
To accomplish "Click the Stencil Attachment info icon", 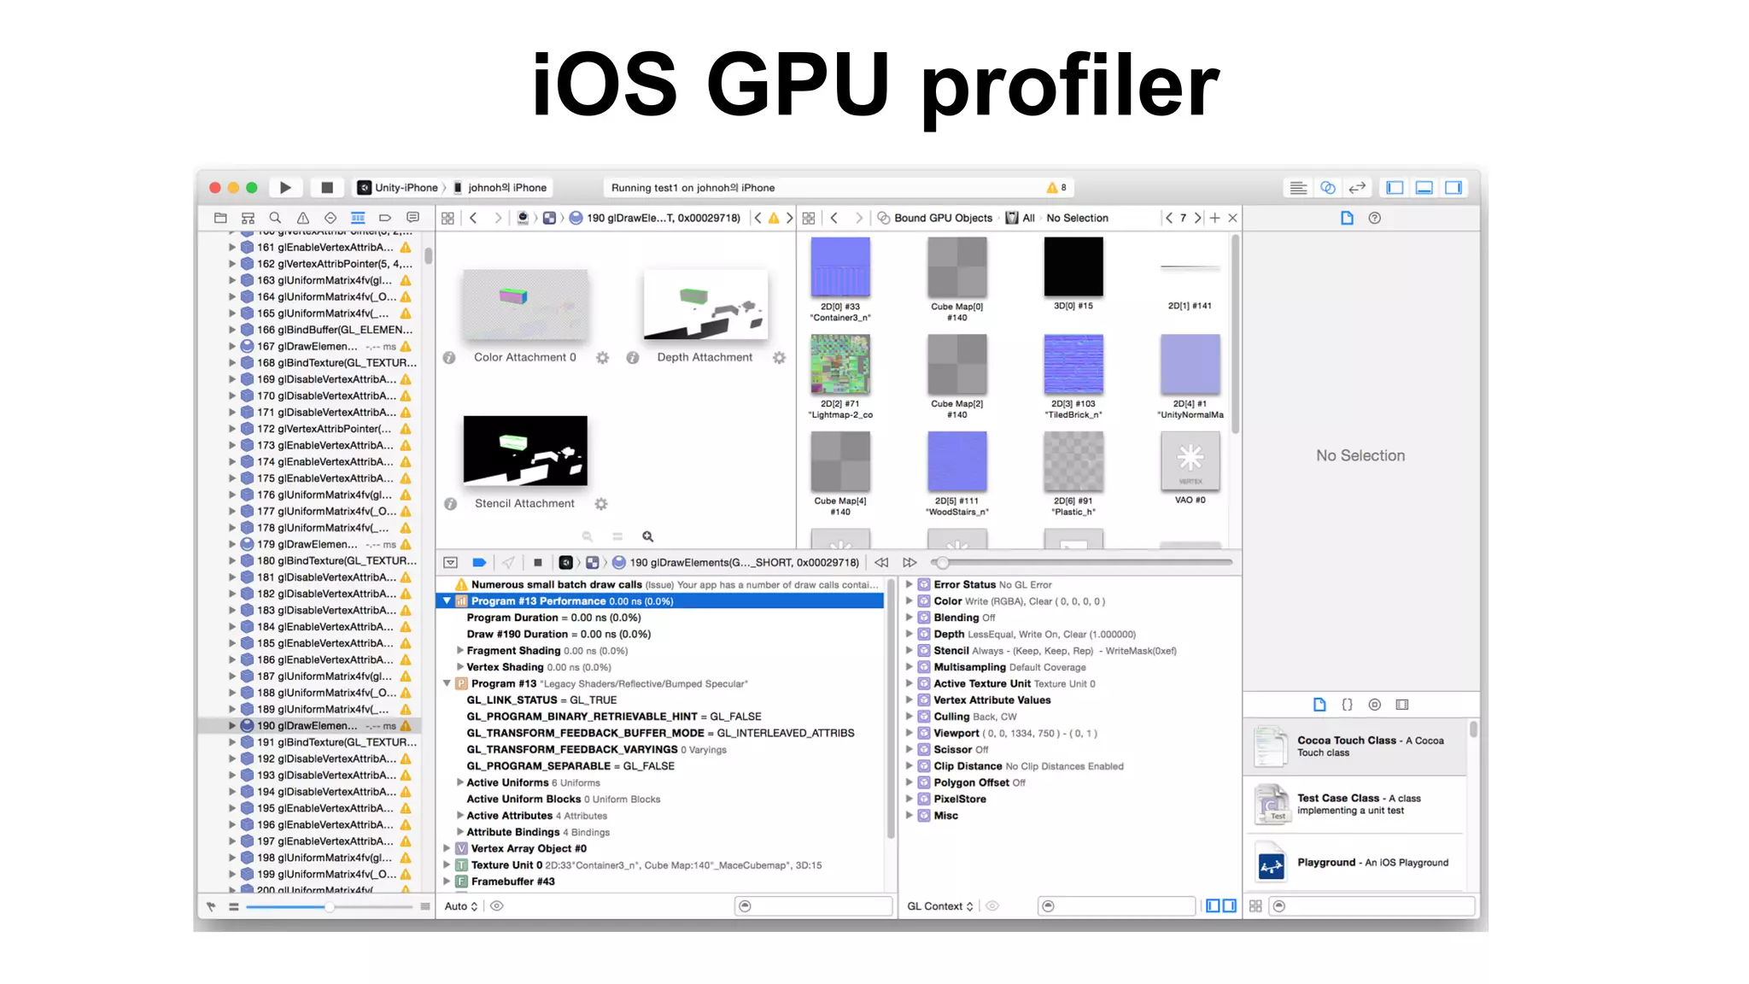I will pyautogui.click(x=450, y=504).
